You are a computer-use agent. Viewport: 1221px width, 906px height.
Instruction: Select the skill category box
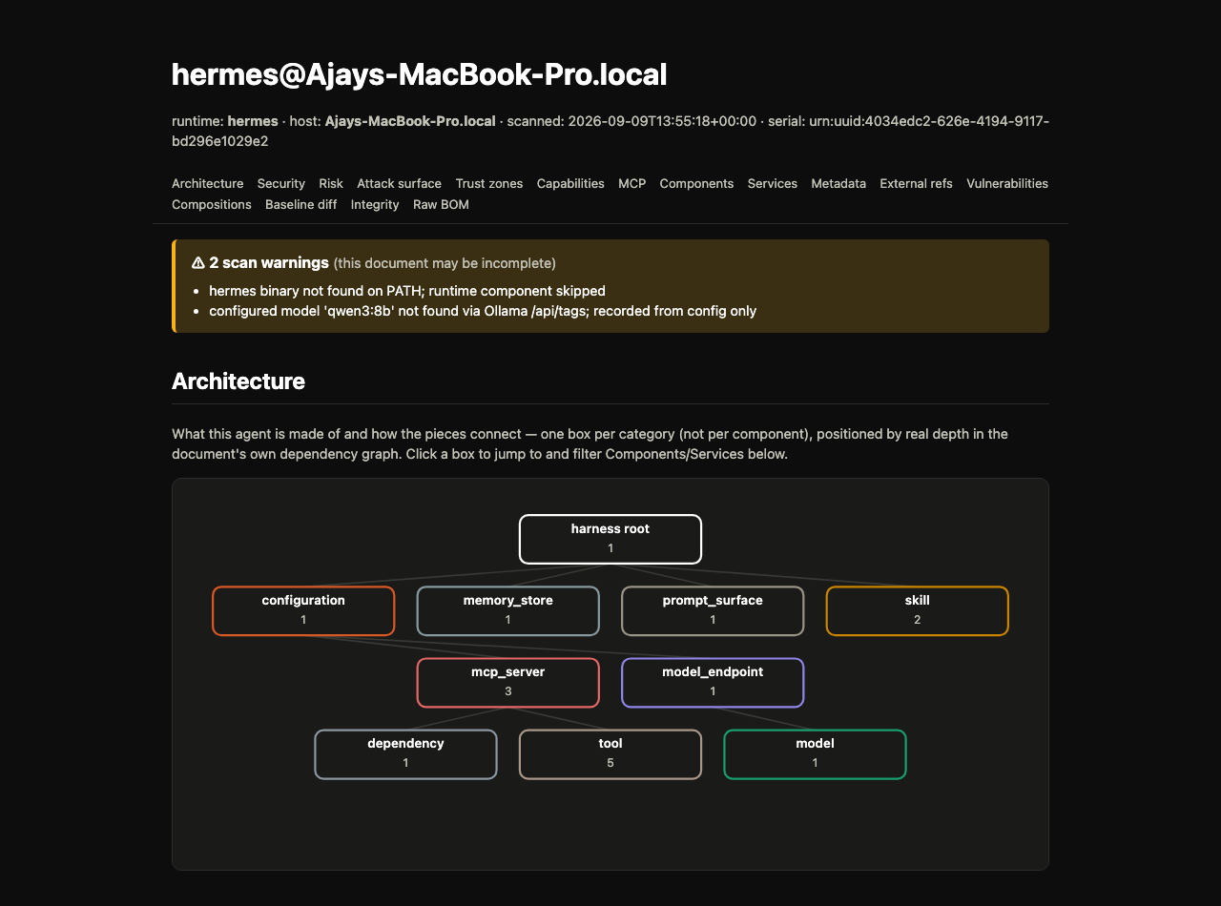(917, 610)
